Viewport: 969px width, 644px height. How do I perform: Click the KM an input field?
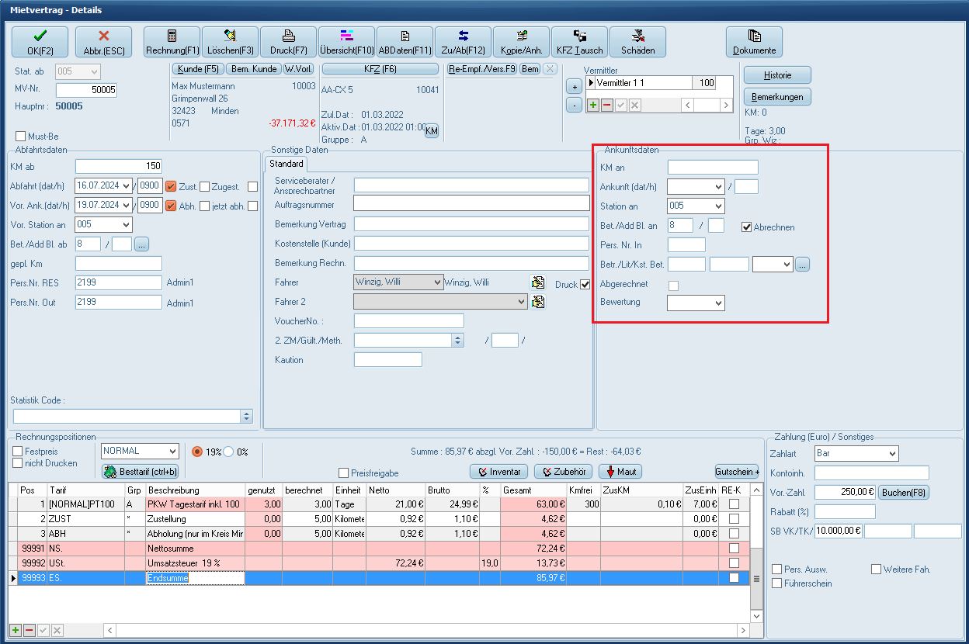click(x=712, y=167)
